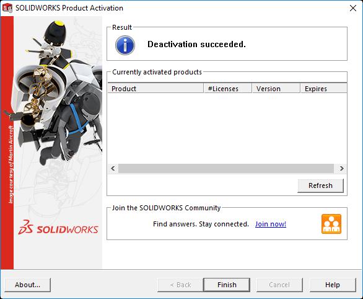Sort by the Product column header
Screen dimensions: 363x299
tap(155, 89)
